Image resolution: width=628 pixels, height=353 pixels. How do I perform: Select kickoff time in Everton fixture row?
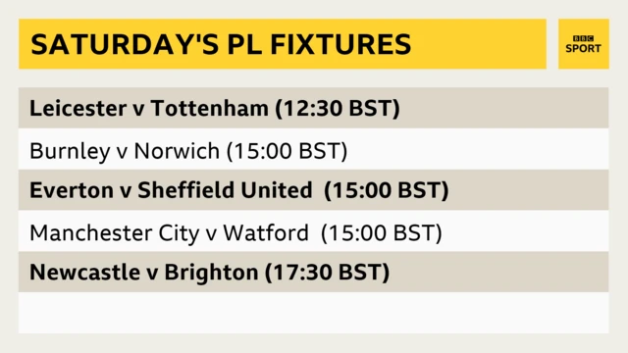coord(387,190)
